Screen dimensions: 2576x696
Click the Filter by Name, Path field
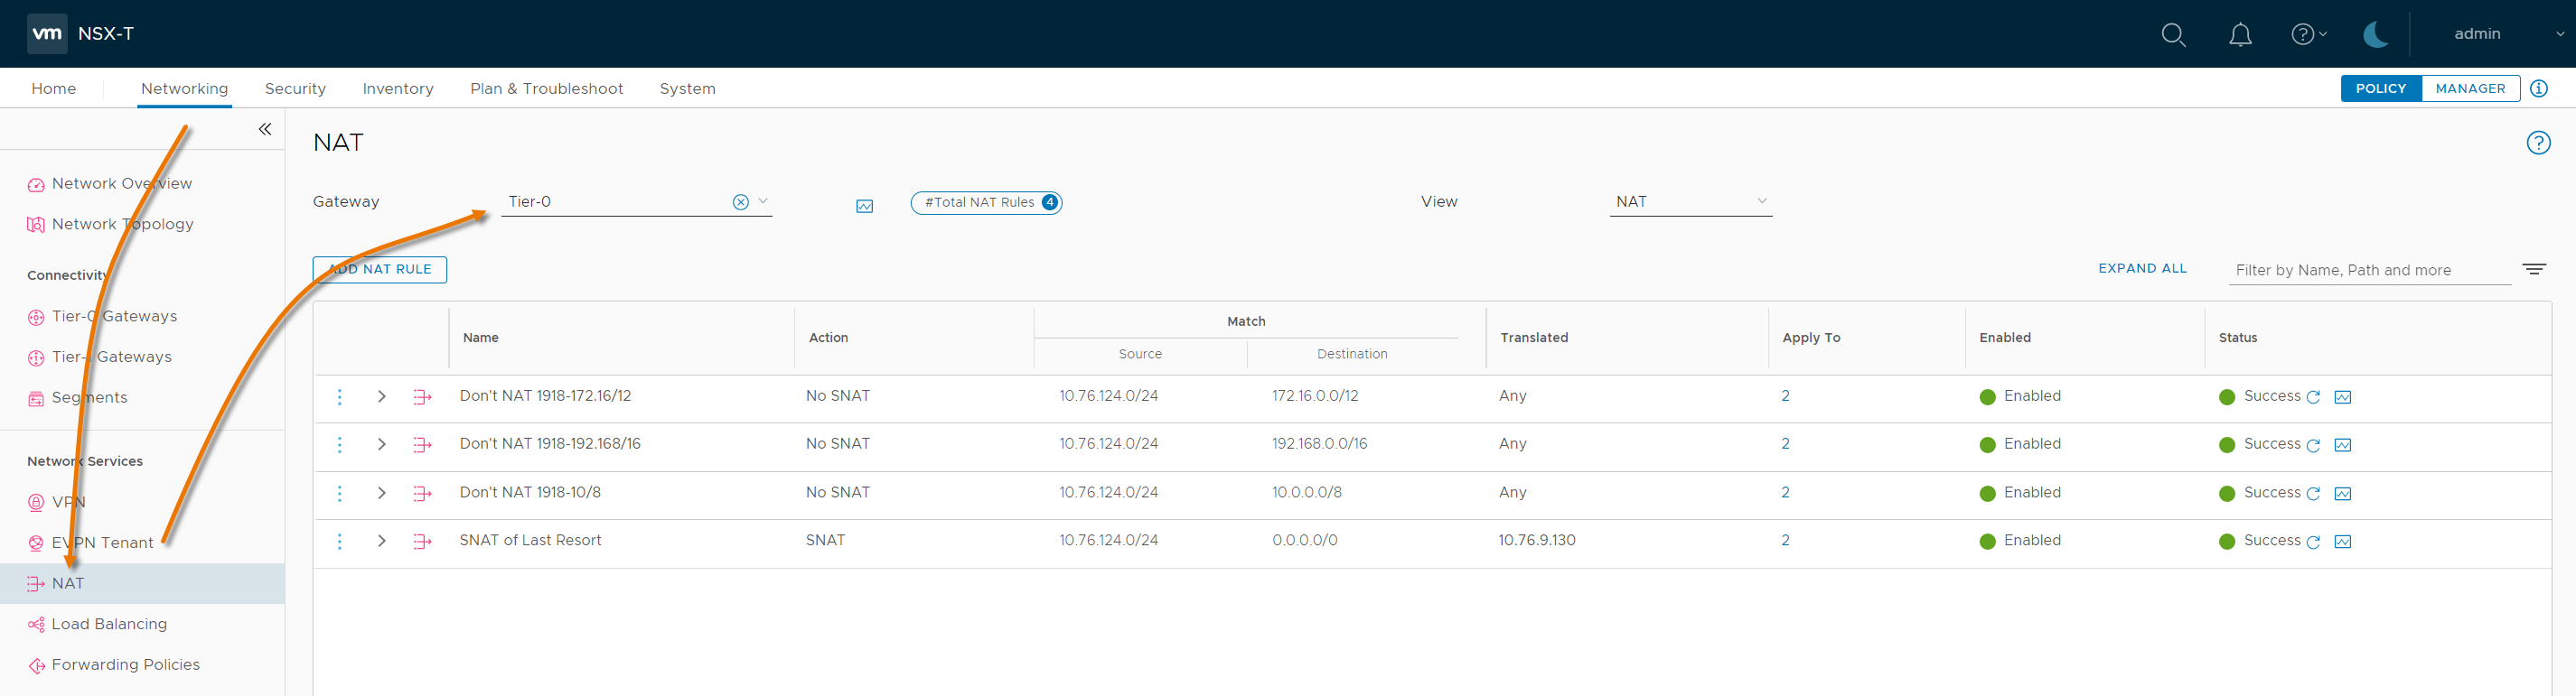(x=2368, y=271)
